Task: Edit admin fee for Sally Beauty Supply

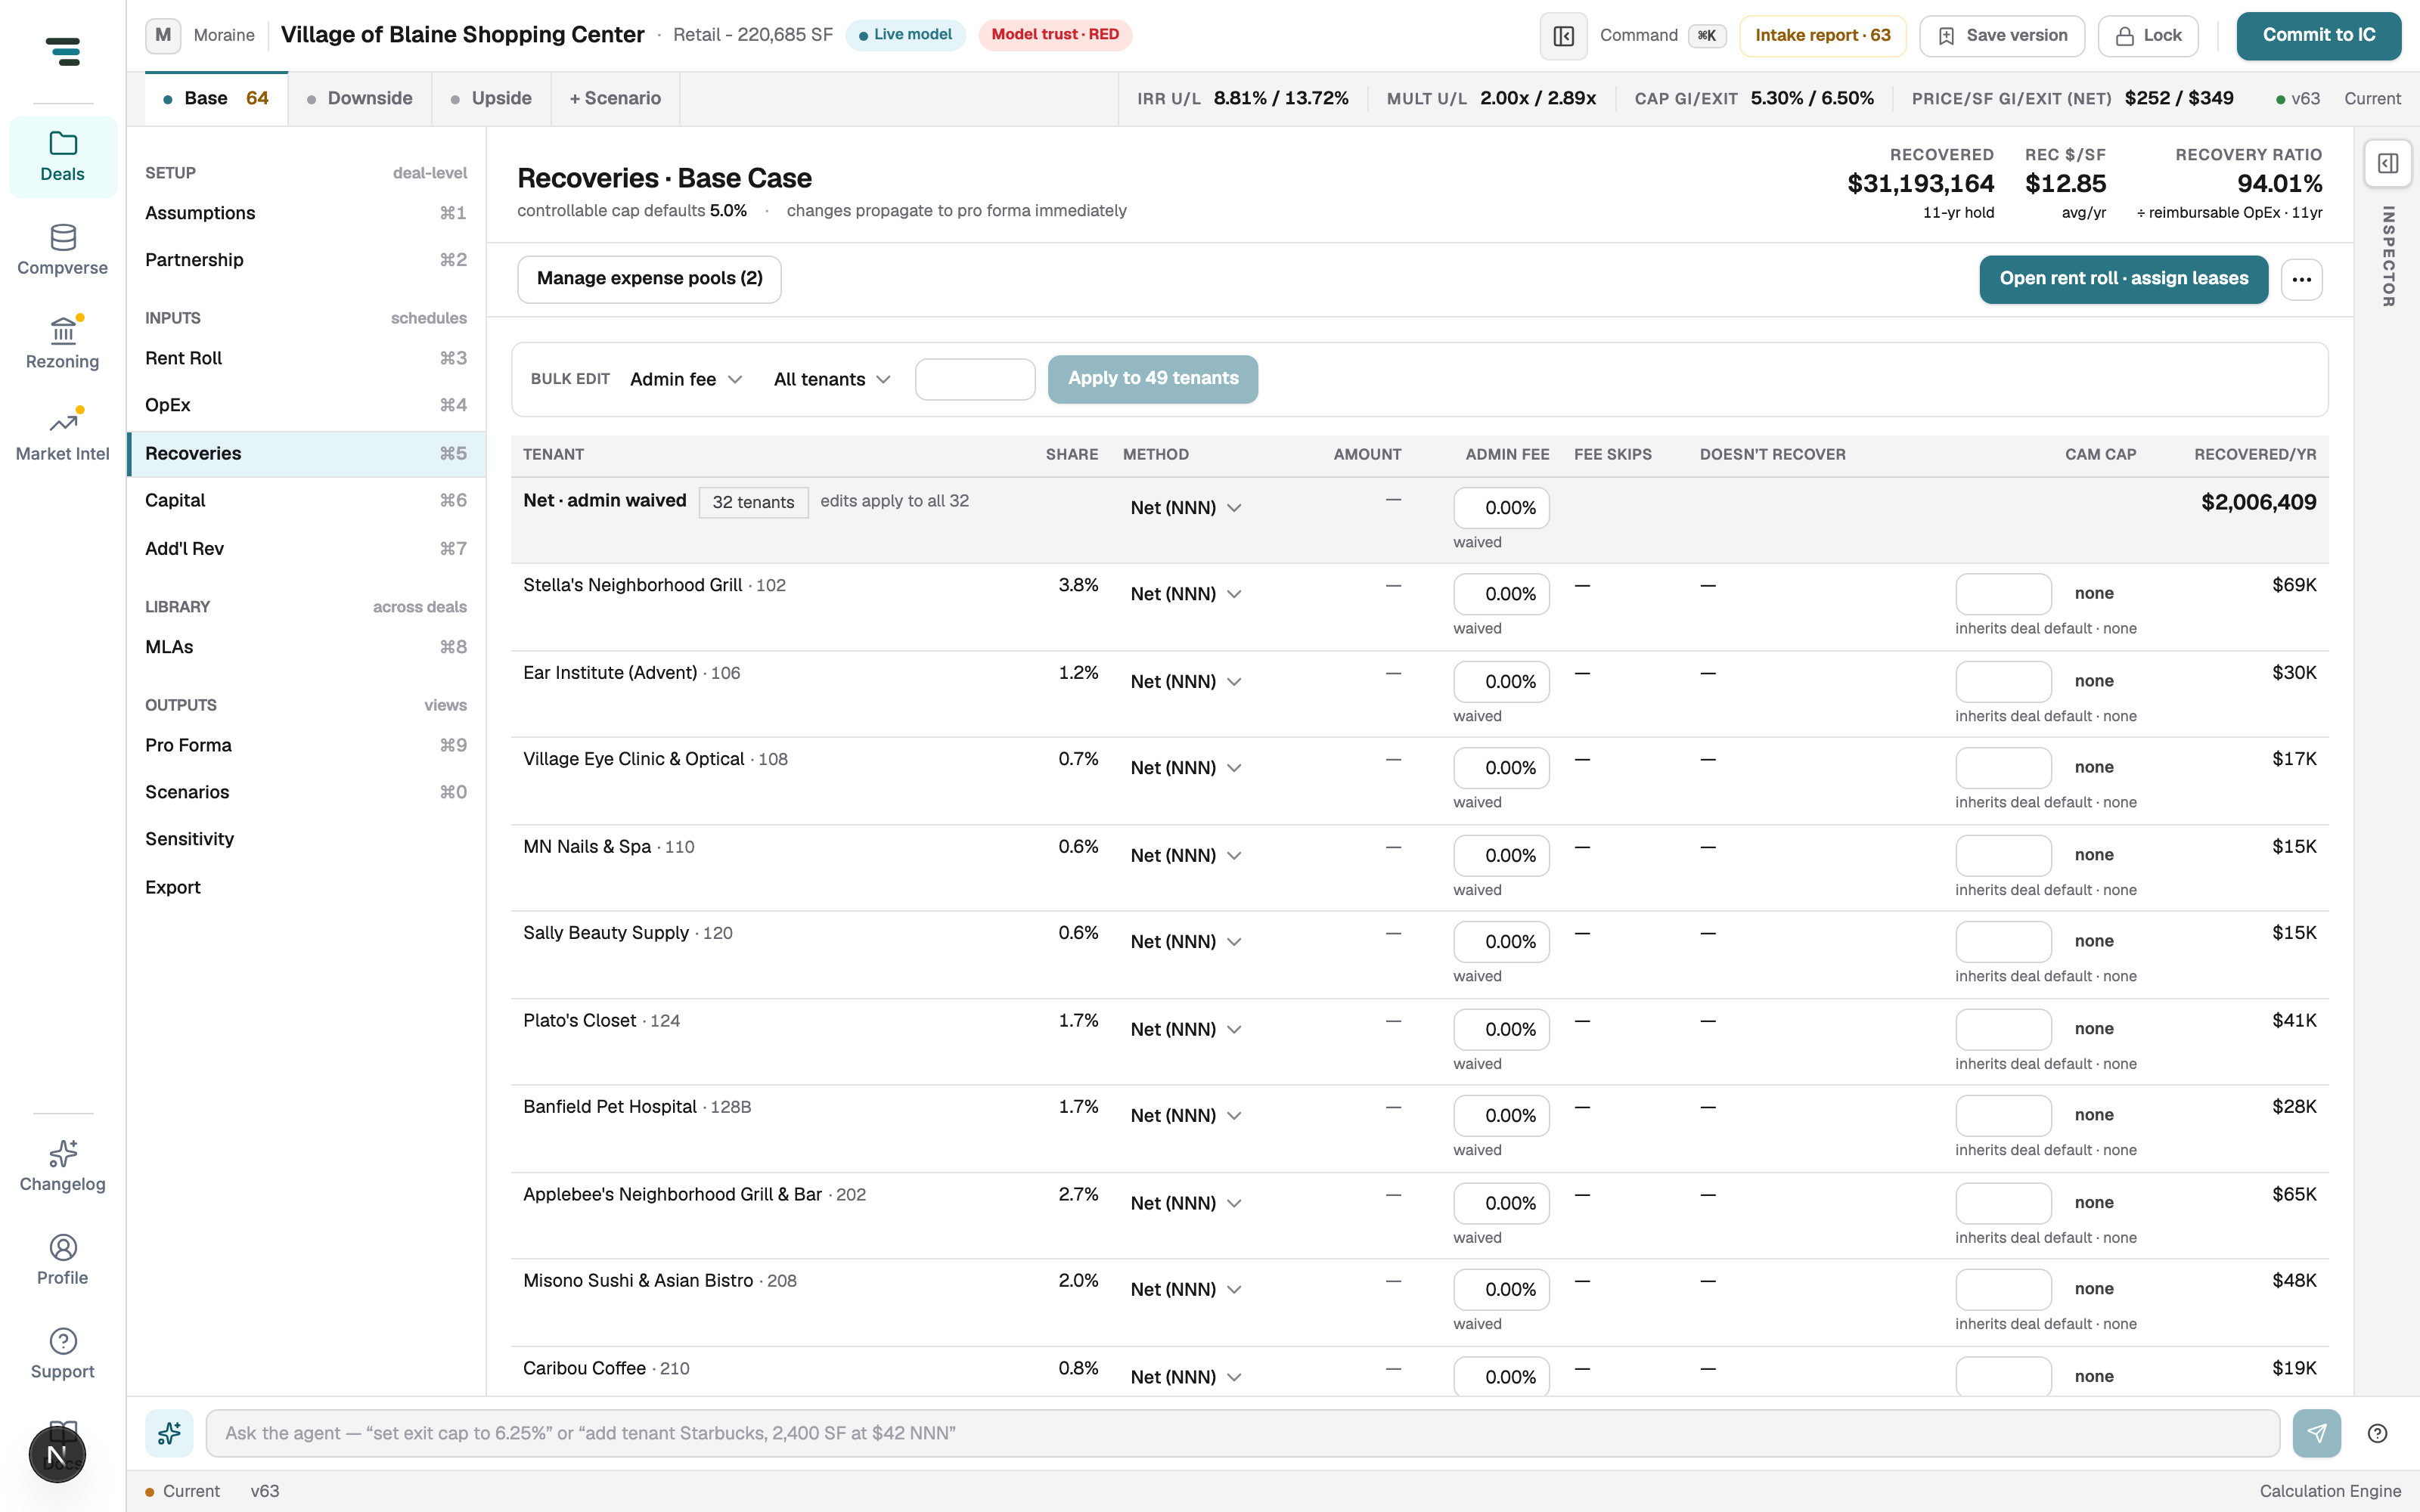Action: point(1501,942)
